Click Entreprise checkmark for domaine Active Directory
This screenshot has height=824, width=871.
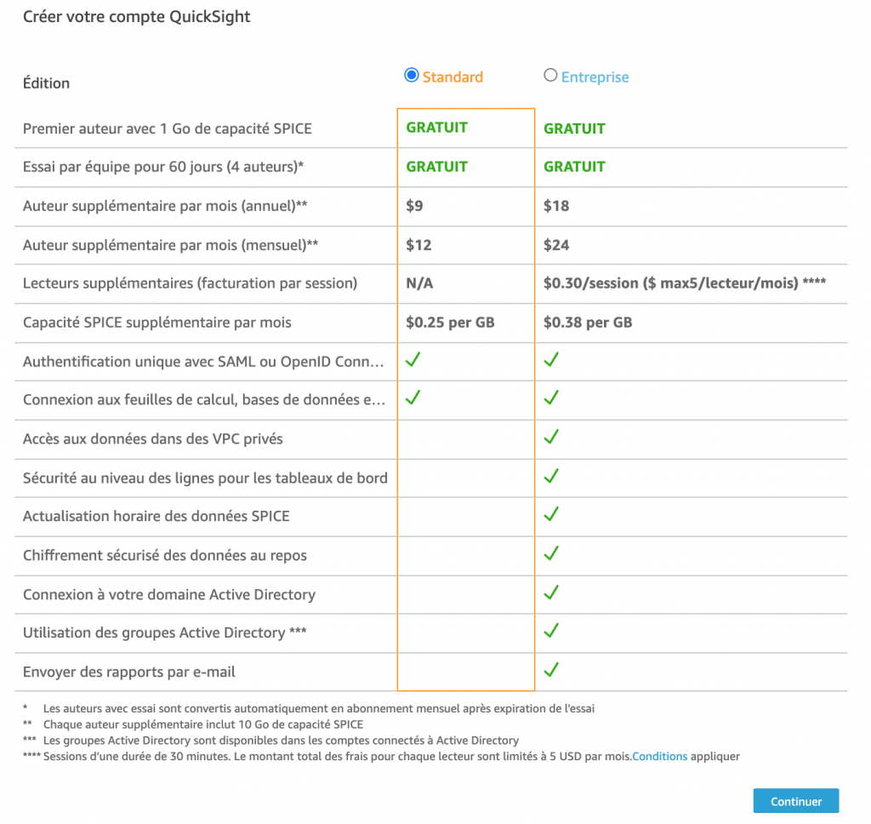tap(551, 592)
